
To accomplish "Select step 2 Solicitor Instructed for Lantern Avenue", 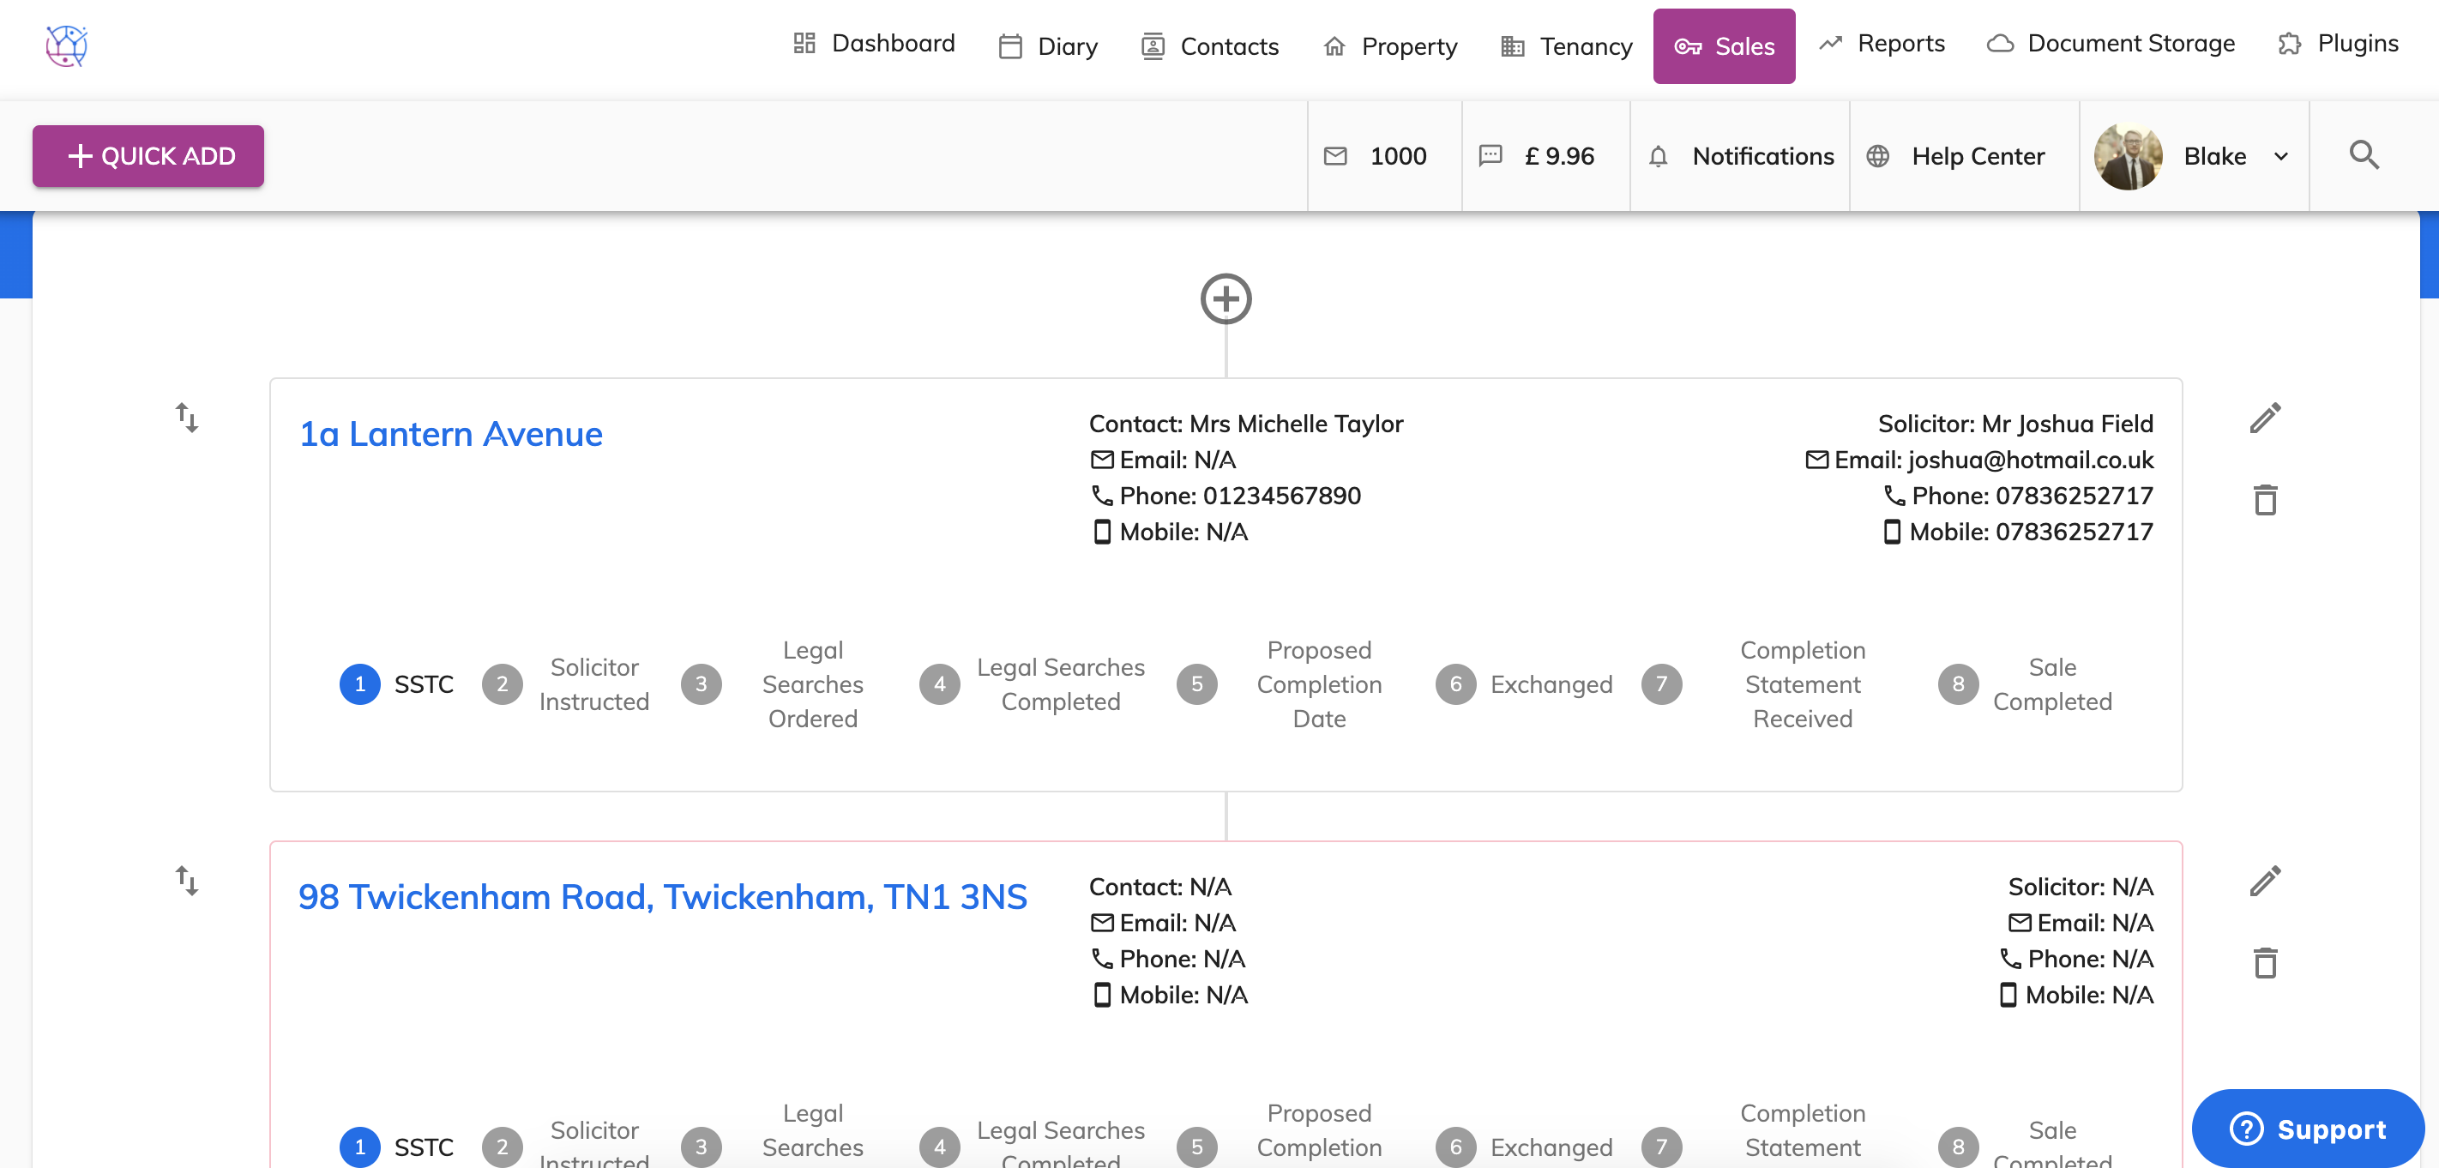I will (x=502, y=684).
